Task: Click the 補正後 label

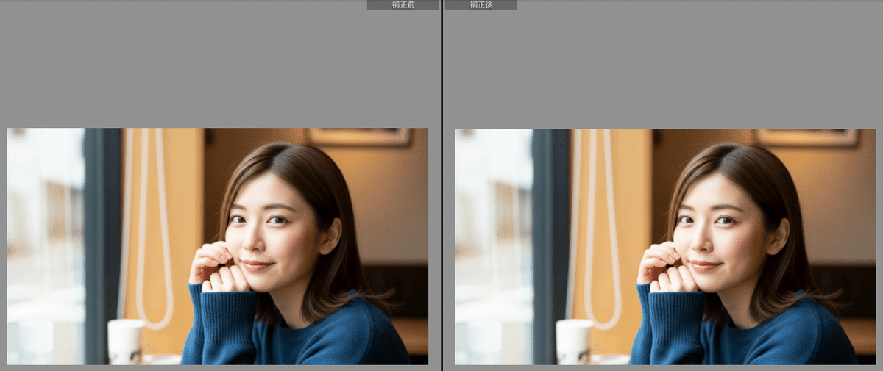Action: pyautogui.click(x=480, y=5)
